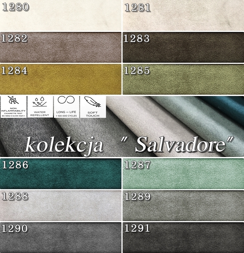Click the soft touch feather icon

point(93,102)
